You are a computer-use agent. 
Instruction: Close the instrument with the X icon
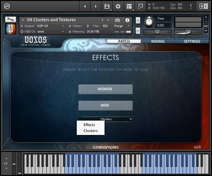pyautogui.click(x=206, y=17)
